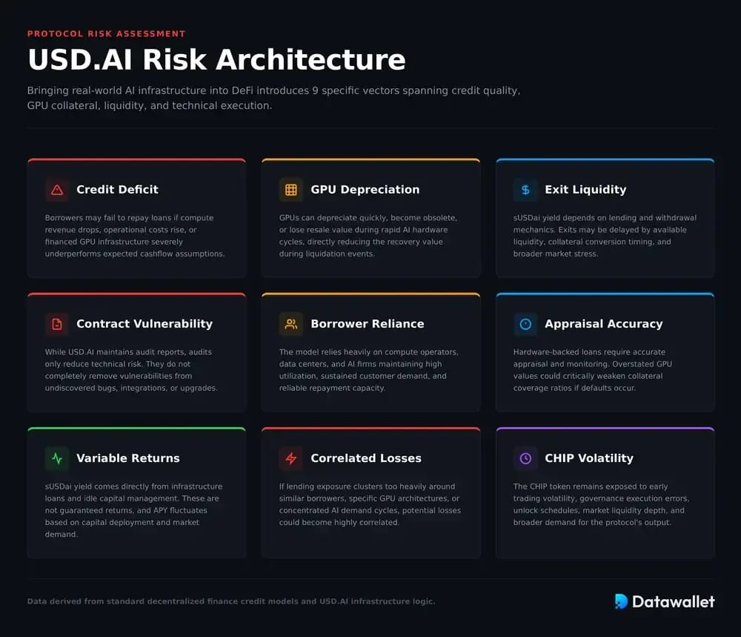Click the 'If lending exposure clusters' description
The width and height of the screenshot is (741, 637).
(x=370, y=504)
